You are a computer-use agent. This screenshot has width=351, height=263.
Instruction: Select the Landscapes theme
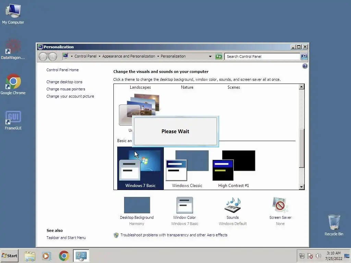140,87
